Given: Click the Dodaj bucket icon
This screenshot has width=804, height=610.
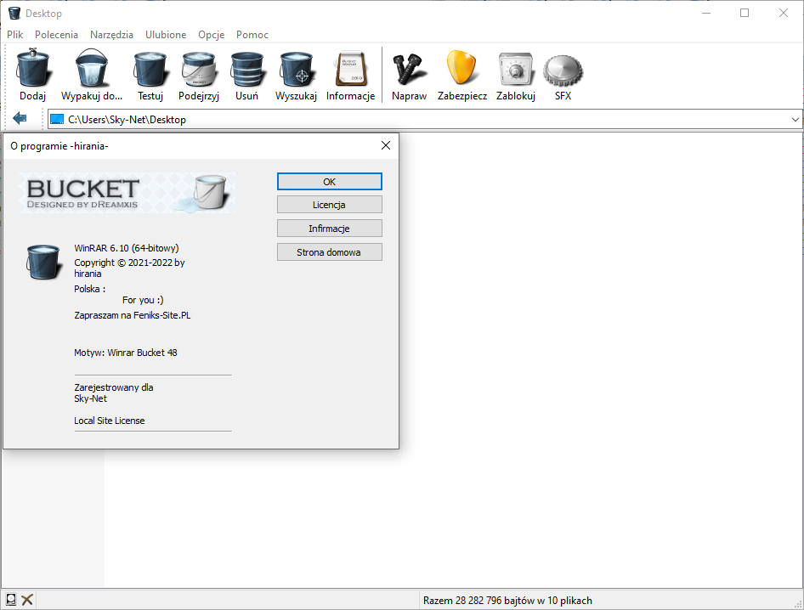Looking at the screenshot, I should [33, 68].
